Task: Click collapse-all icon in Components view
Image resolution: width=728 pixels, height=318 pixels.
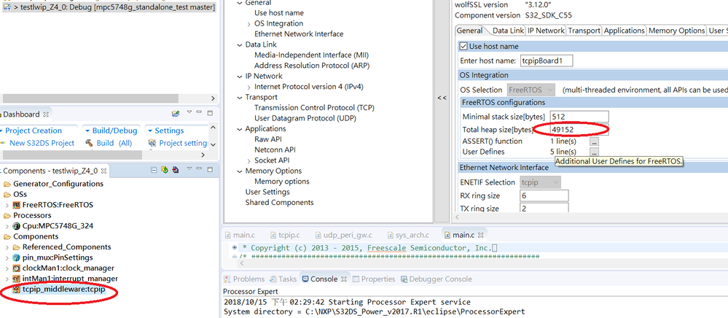Action: [154, 171]
